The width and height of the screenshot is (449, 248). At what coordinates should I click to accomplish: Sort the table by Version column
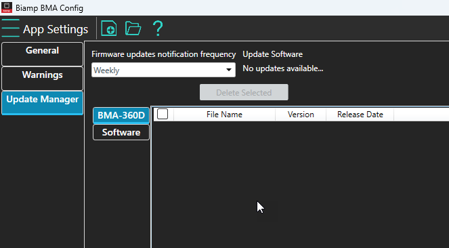coord(301,115)
